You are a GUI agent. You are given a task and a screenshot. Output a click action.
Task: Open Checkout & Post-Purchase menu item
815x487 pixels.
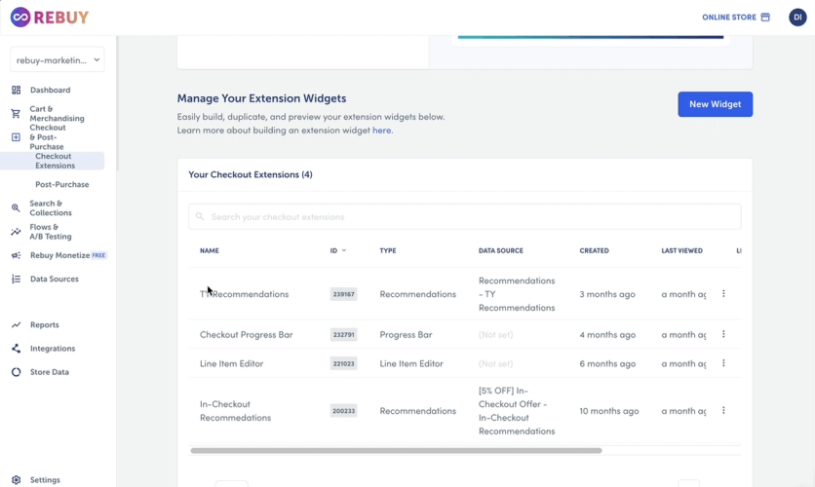click(48, 137)
